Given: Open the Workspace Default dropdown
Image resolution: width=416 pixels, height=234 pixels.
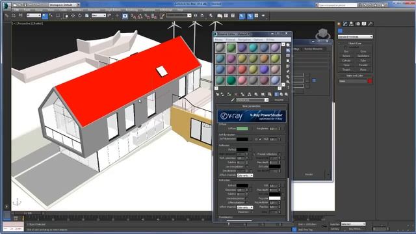Looking at the screenshot, I should 64,5.
